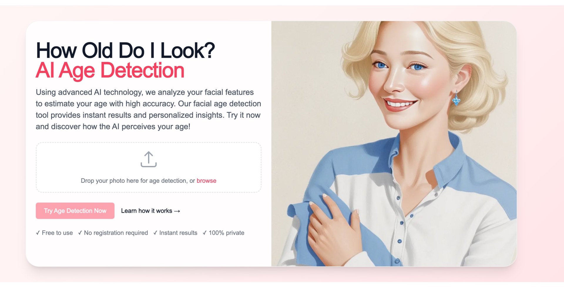This screenshot has width=564, height=287.
Task: Click the upload arrow icon
Action: point(149,159)
